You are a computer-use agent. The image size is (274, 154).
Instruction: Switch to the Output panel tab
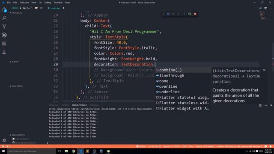pos(65,105)
